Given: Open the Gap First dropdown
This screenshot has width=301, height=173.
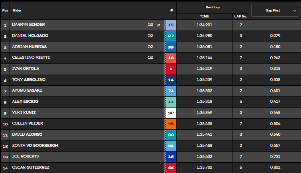Looking at the screenshot, I should point(275,10).
